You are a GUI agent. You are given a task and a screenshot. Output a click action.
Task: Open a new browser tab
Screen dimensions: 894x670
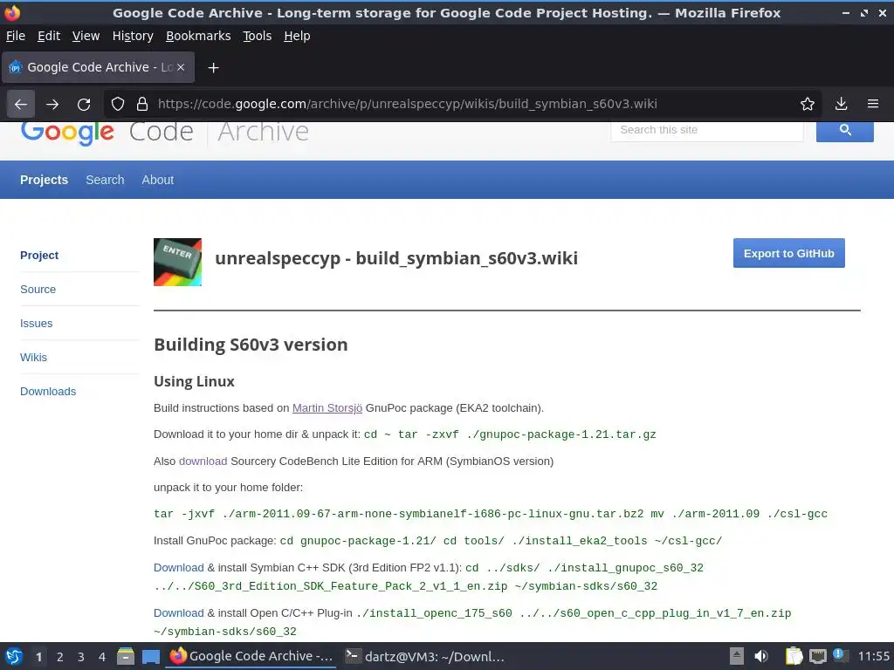coord(213,68)
